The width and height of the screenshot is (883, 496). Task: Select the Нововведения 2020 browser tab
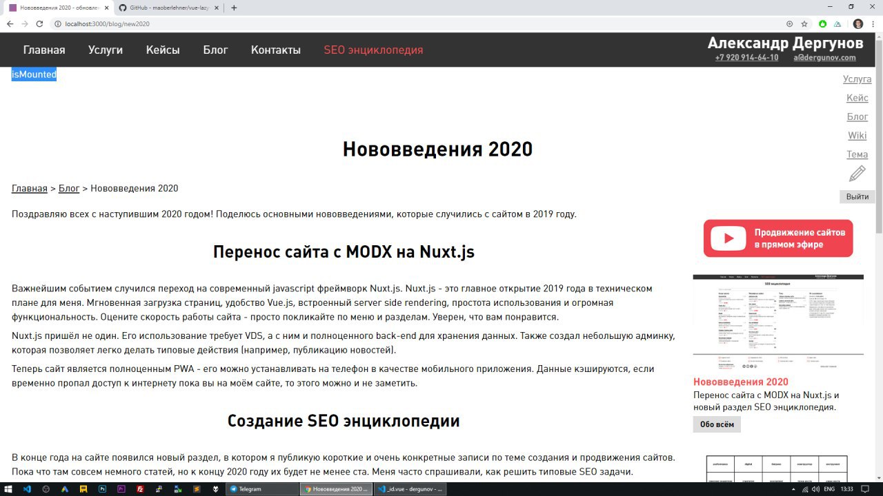pyautogui.click(x=58, y=8)
